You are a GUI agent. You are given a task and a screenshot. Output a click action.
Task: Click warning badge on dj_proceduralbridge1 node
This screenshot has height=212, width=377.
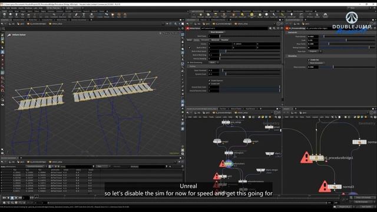point(306,158)
